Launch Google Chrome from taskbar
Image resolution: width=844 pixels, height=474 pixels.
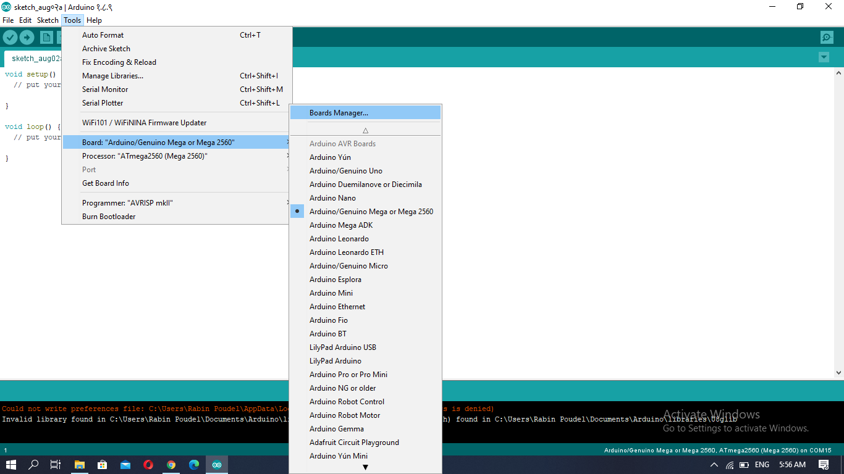point(171,465)
